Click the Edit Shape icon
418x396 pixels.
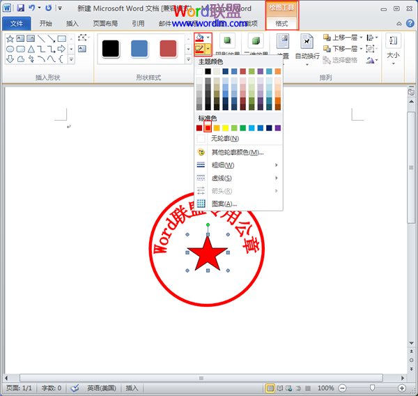[82, 38]
